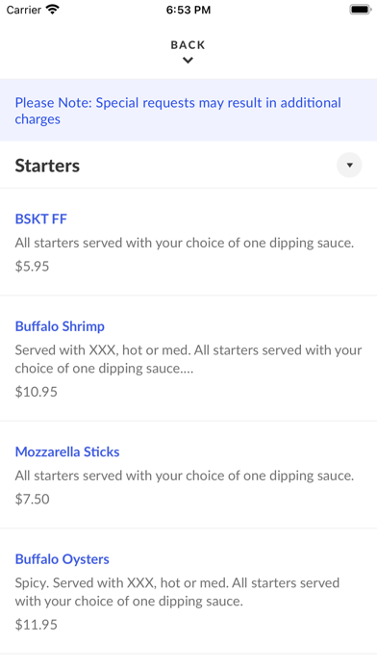The height and width of the screenshot is (670, 377).
Task: Tap the $10.95 Buffalo Shrimp price
Action: (36, 392)
